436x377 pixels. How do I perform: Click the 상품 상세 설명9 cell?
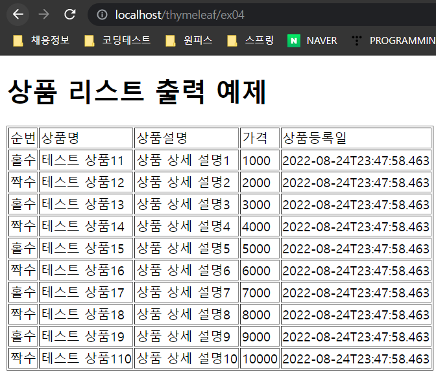coord(187,336)
